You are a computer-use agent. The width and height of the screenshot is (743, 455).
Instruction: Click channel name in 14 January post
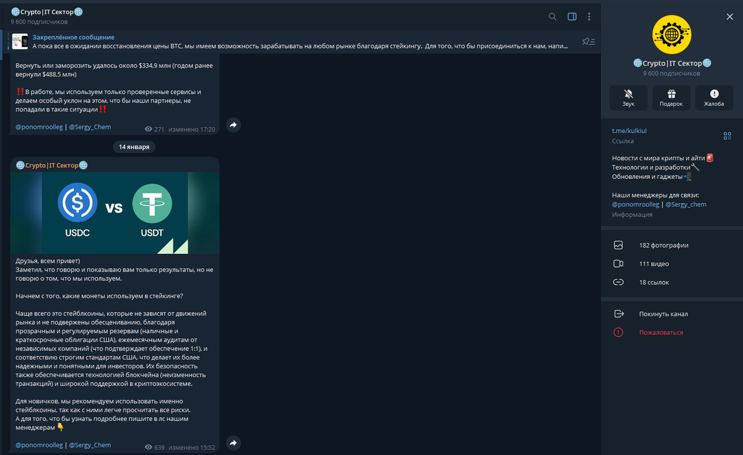click(x=52, y=165)
